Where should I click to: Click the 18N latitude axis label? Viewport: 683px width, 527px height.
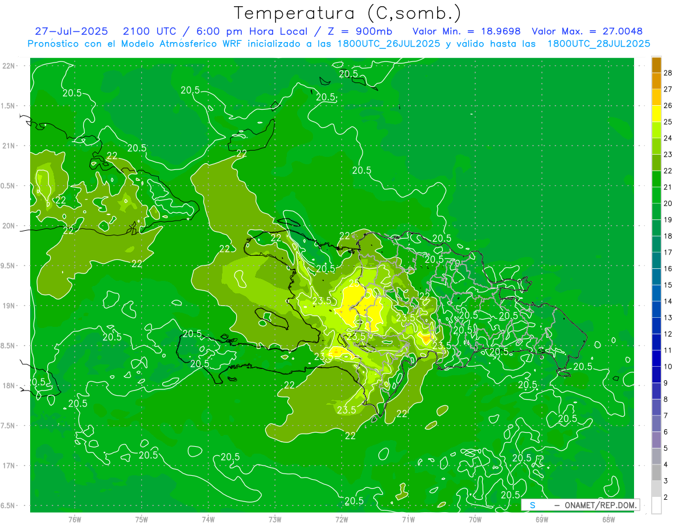tap(9, 385)
